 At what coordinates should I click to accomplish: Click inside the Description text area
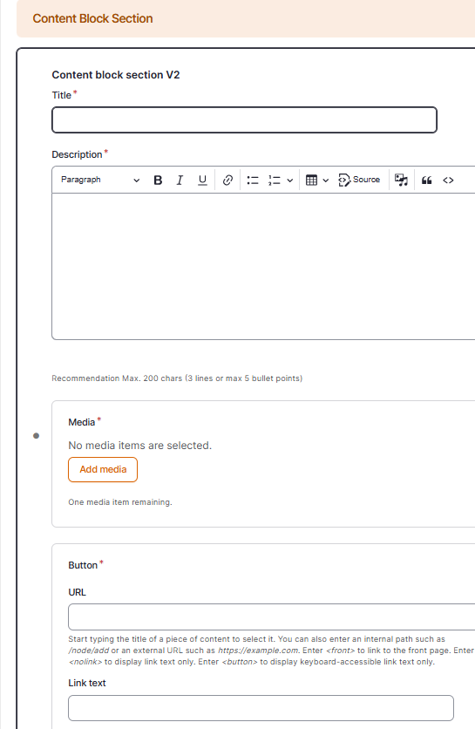(263, 267)
